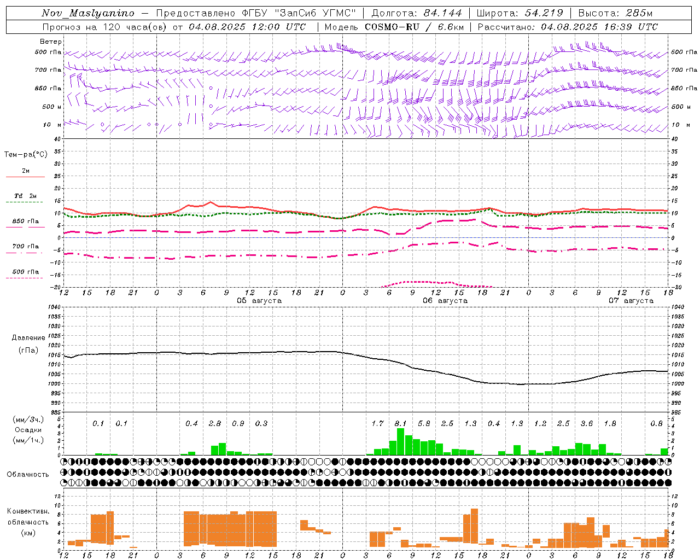
Task: Click the precipitation value 2.8
Action: (215, 423)
